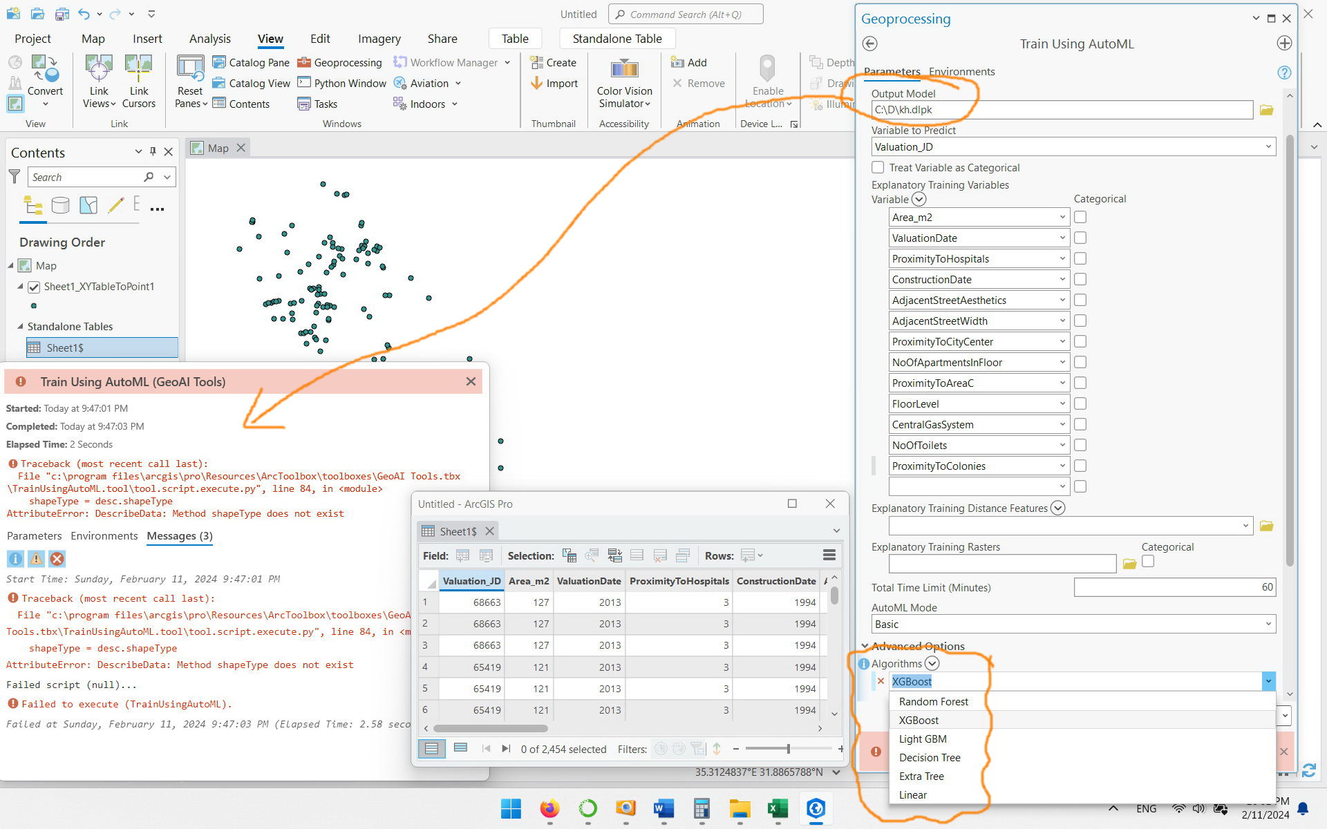This screenshot has height=829, width=1327.
Task: Switch to the Environments tab in Geoprocessing
Action: point(961,72)
